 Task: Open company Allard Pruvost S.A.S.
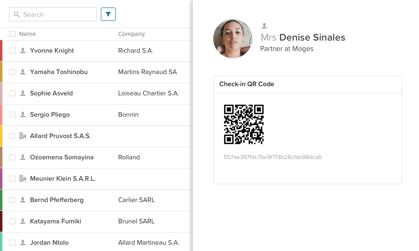pos(60,136)
